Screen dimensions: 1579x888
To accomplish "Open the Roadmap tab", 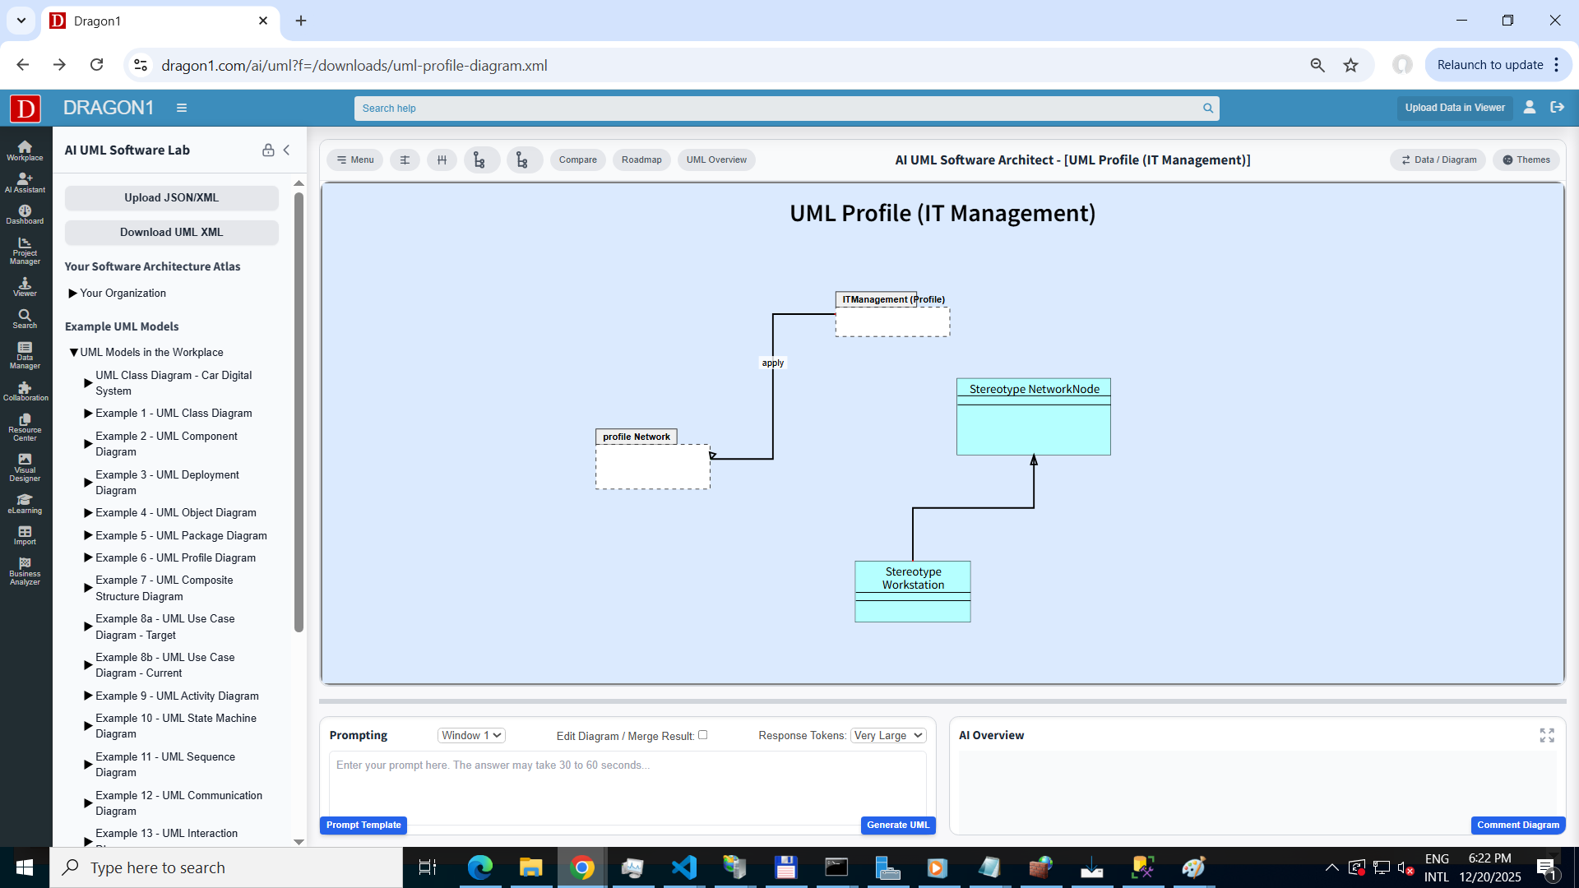I will pyautogui.click(x=641, y=160).
